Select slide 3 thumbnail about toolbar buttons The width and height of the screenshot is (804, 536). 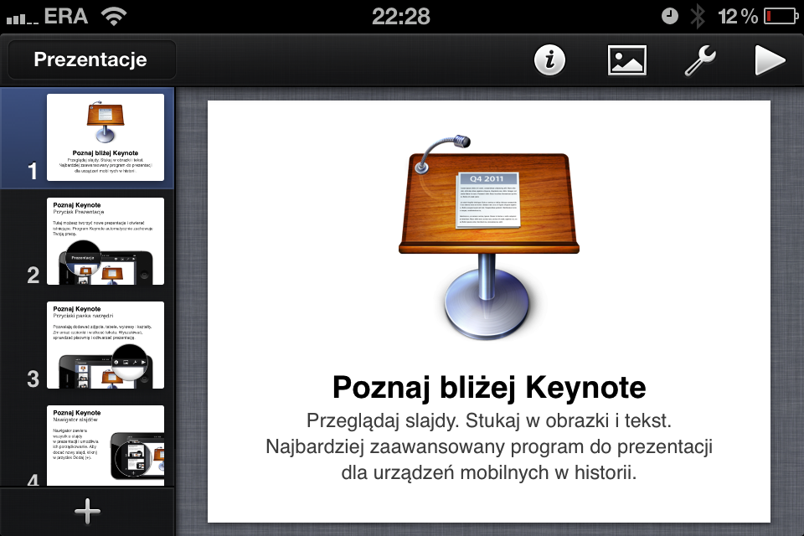click(106, 345)
